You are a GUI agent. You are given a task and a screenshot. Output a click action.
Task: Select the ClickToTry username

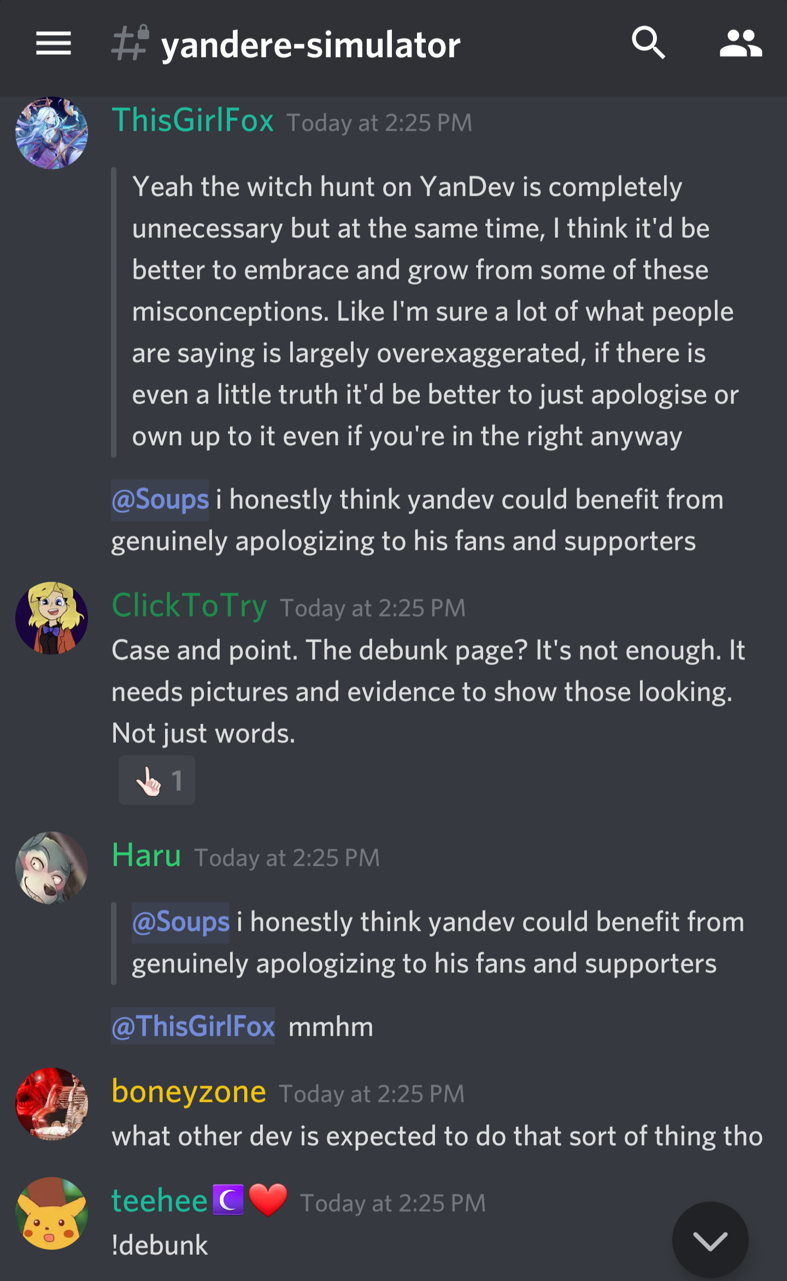click(189, 606)
